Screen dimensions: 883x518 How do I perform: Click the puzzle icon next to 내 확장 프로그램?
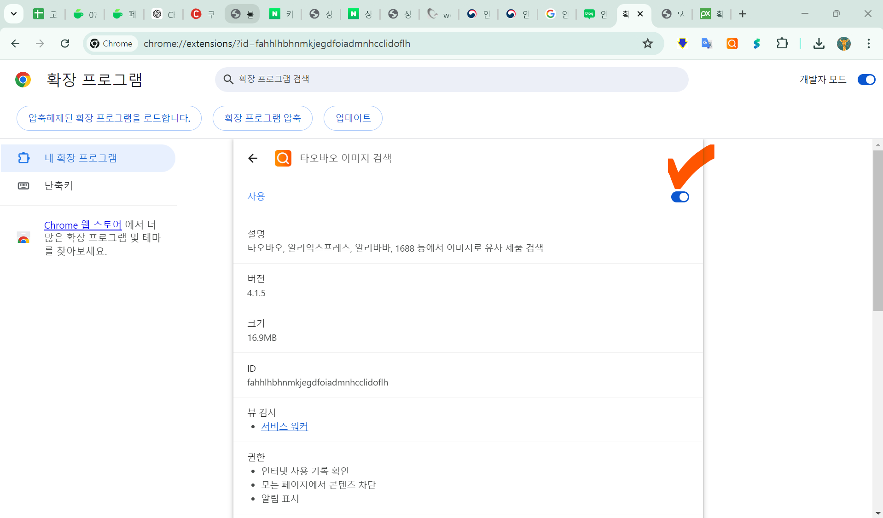coord(23,158)
